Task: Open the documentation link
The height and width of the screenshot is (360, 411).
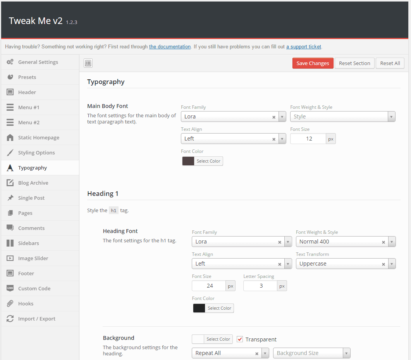Action: click(x=170, y=46)
